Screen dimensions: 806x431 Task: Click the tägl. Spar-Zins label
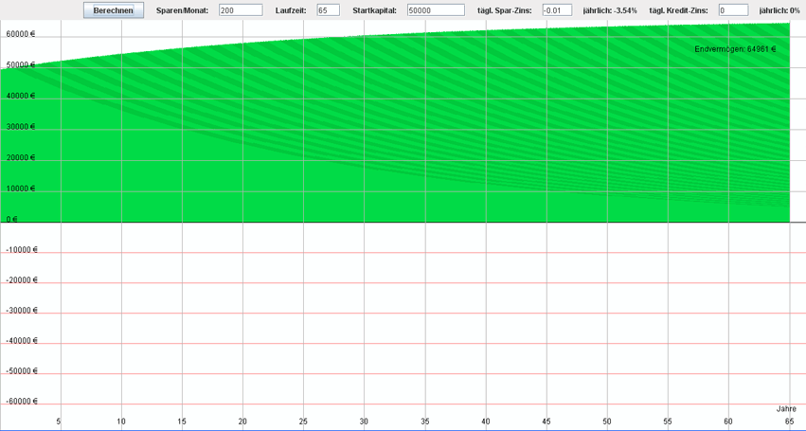[504, 10]
